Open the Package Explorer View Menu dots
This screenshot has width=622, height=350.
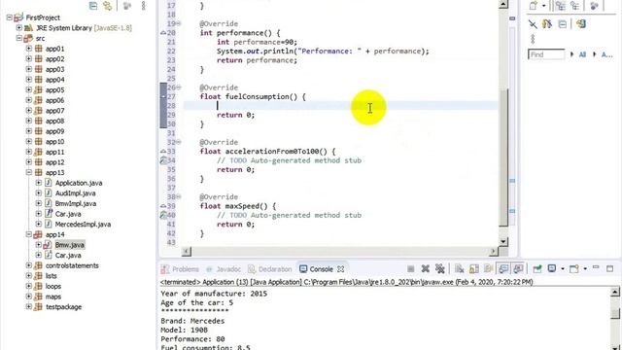click(x=143, y=6)
